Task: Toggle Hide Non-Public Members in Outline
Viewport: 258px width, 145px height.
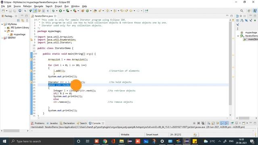Action: [x=255, y=21]
